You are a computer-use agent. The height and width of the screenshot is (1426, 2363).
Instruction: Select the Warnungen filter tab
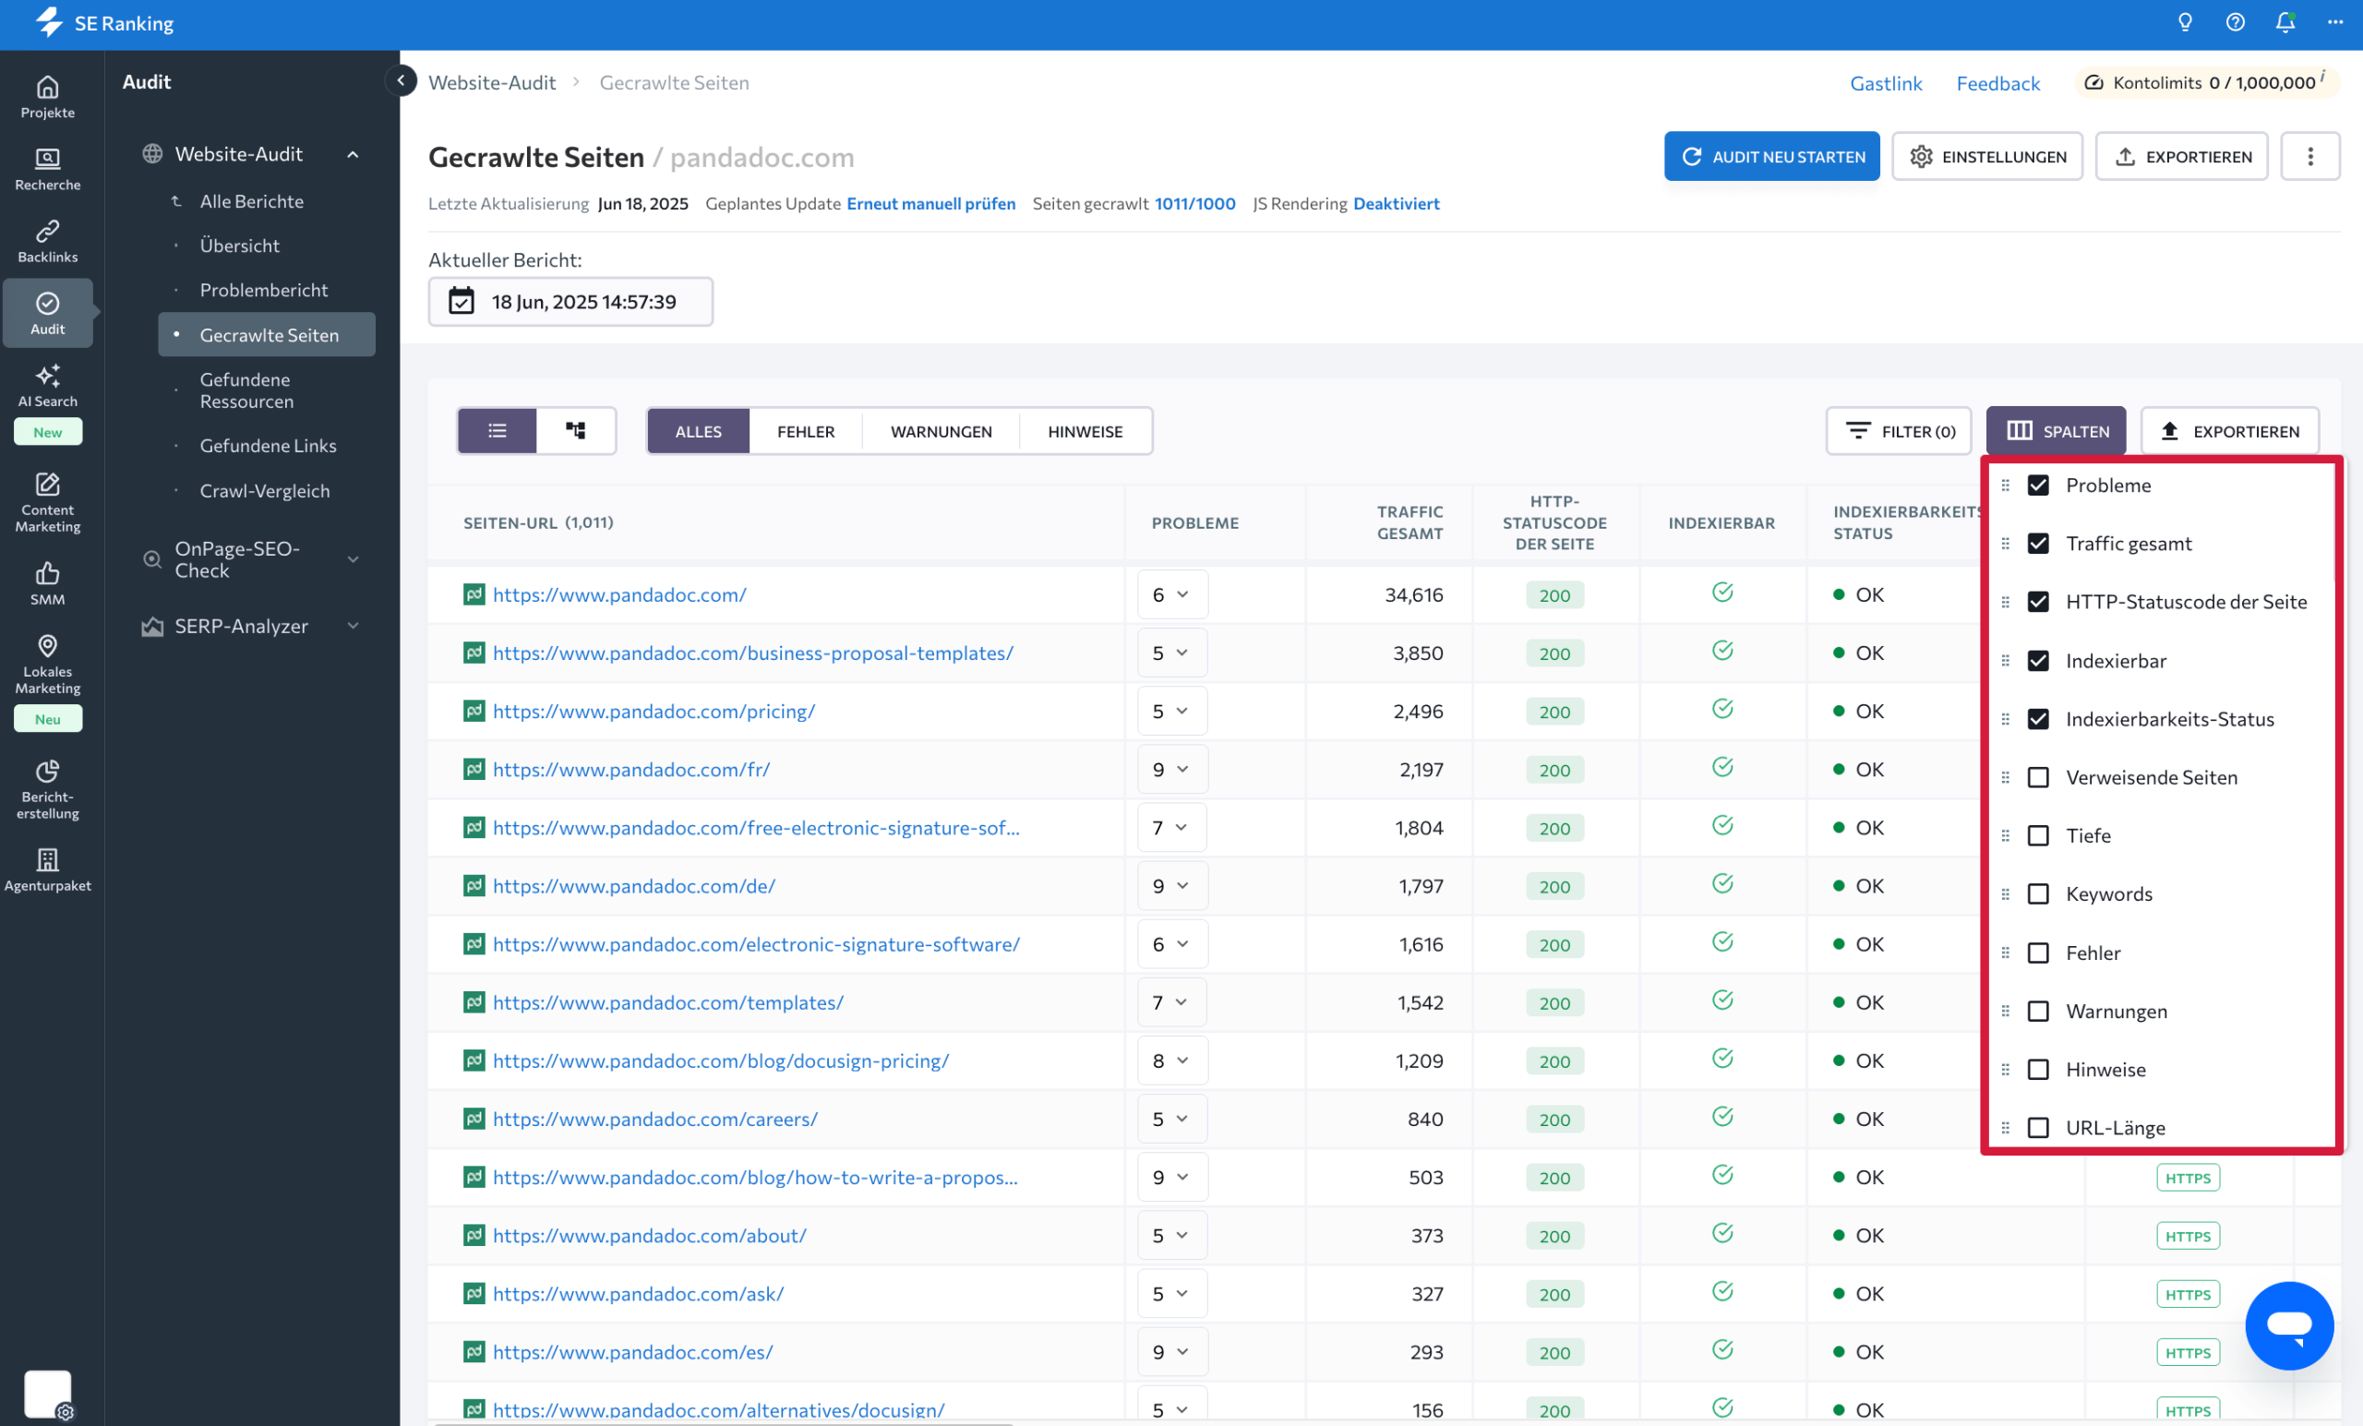point(941,431)
